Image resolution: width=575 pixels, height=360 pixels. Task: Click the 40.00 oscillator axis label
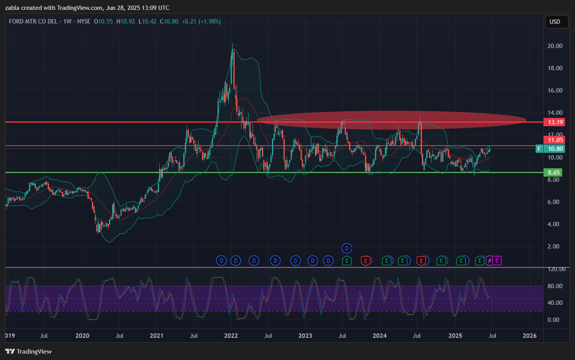pos(555,302)
